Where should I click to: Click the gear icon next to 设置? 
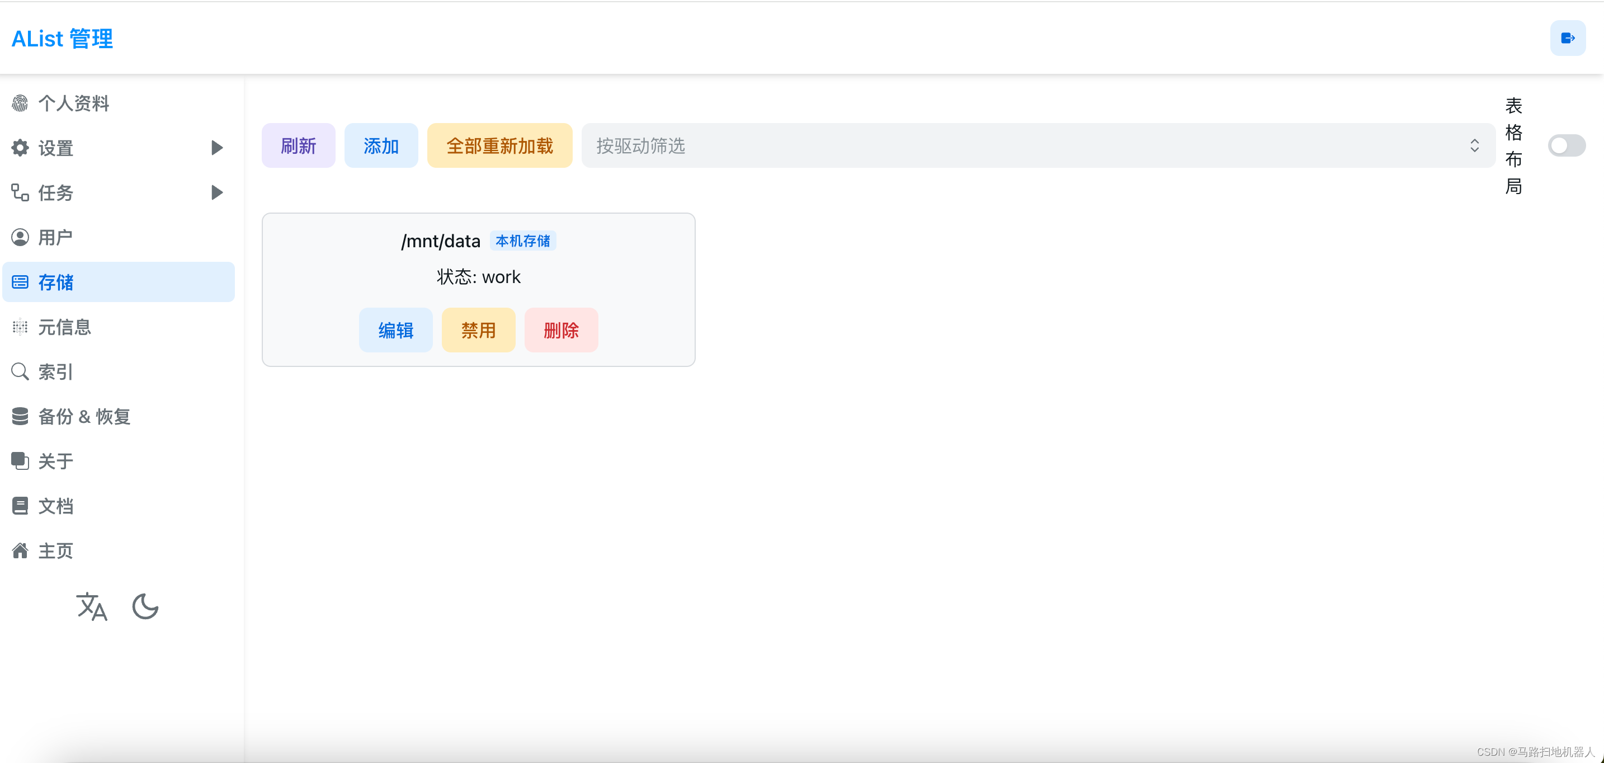[20, 148]
